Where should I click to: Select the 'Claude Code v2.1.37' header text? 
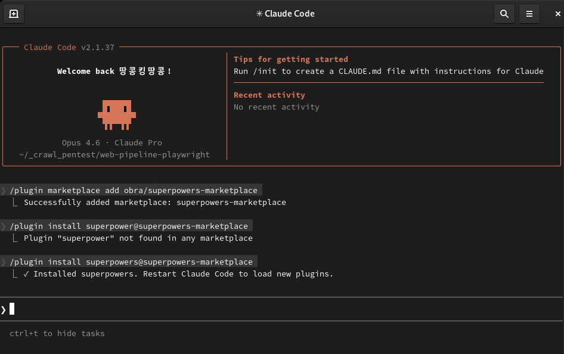click(x=69, y=48)
